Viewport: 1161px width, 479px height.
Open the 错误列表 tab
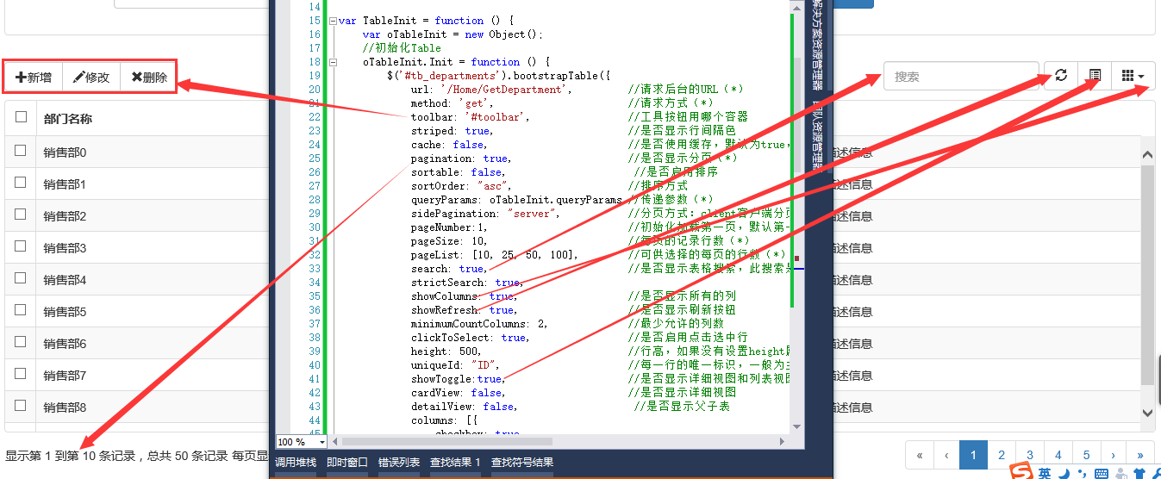pos(399,463)
